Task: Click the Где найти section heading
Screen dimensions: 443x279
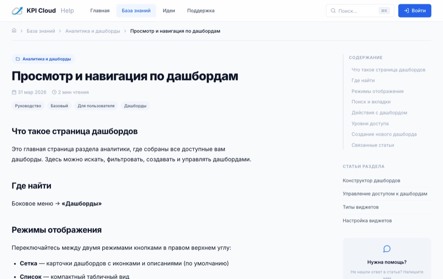Action: (x=31, y=186)
